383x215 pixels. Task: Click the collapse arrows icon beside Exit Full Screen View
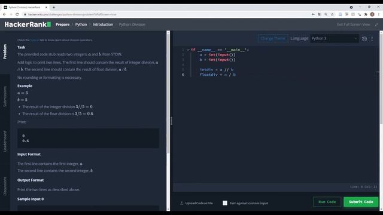pos(376,24)
